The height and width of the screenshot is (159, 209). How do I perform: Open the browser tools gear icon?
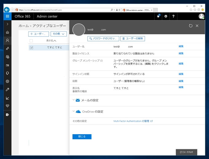tap(199, 10)
